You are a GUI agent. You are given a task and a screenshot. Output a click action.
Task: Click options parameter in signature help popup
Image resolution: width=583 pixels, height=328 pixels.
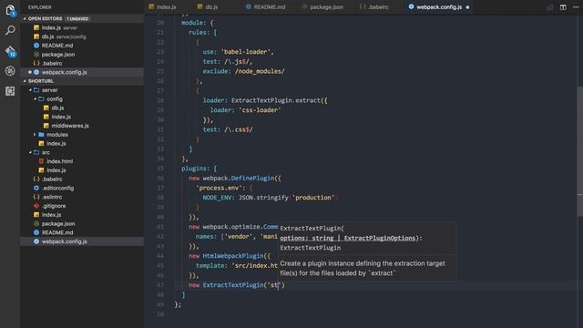point(347,238)
